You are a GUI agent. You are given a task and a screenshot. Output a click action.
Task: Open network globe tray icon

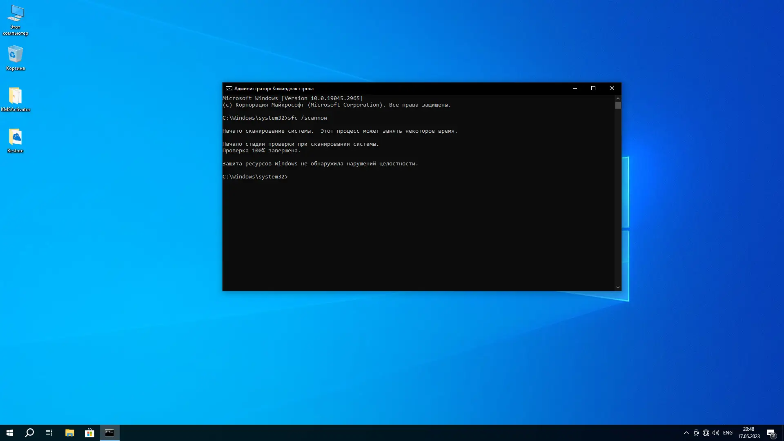706,433
